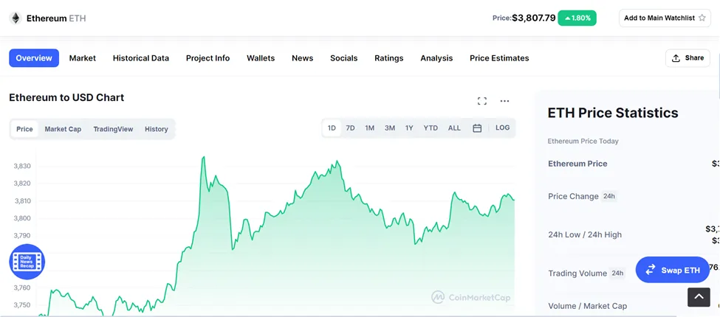
Task: Switch to the News tab
Action: (302, 58)
